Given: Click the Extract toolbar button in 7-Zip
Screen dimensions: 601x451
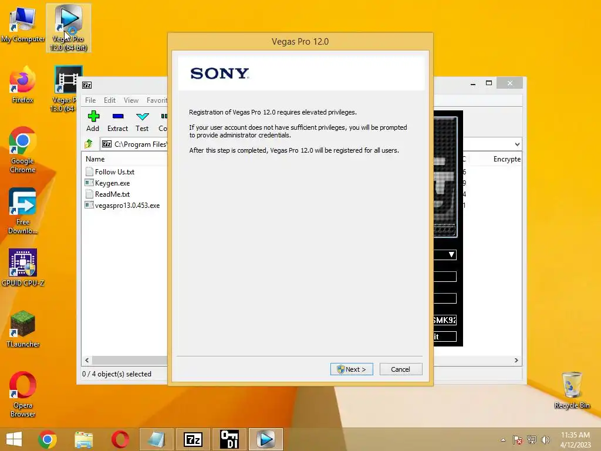Looking at the screenshot, I should point(117,121).
